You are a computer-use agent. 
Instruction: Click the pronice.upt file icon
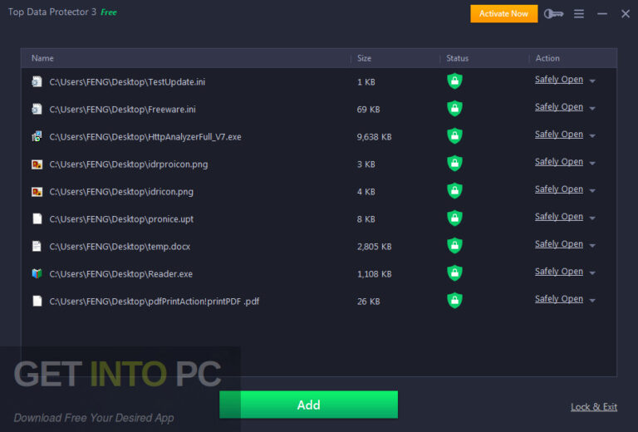(37, 218)
